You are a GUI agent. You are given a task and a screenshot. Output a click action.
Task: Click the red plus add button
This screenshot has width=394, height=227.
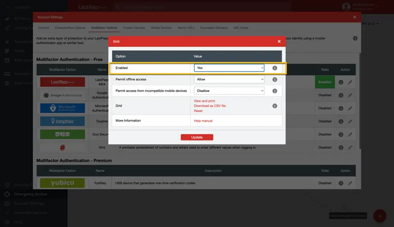(x=379, y=216)
